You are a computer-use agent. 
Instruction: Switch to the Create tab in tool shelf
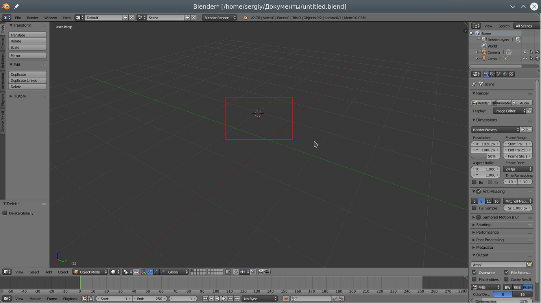point(3,43)
